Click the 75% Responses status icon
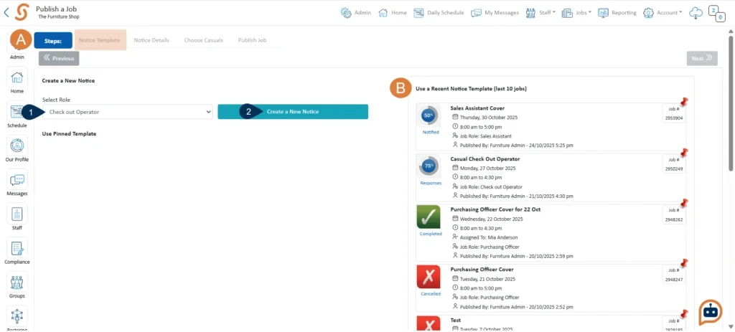The height and width of the screenshot is (332, 735). point(429,166)
